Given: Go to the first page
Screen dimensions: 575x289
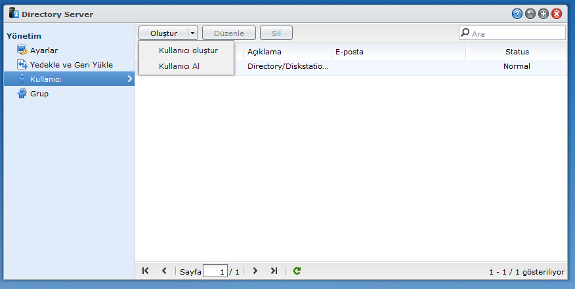Looking at the screenshot, I should tap(146, 271).
